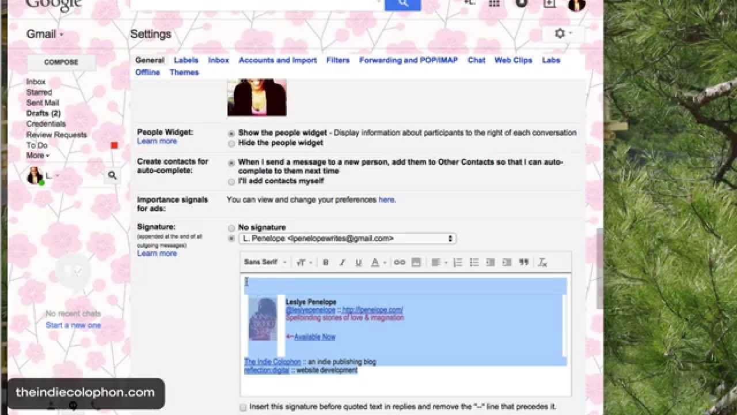Image resolution: width=737 pixels, height=415 pixels.
Task: Switch to the Inbox settings tab
Action: click(218, 60)
